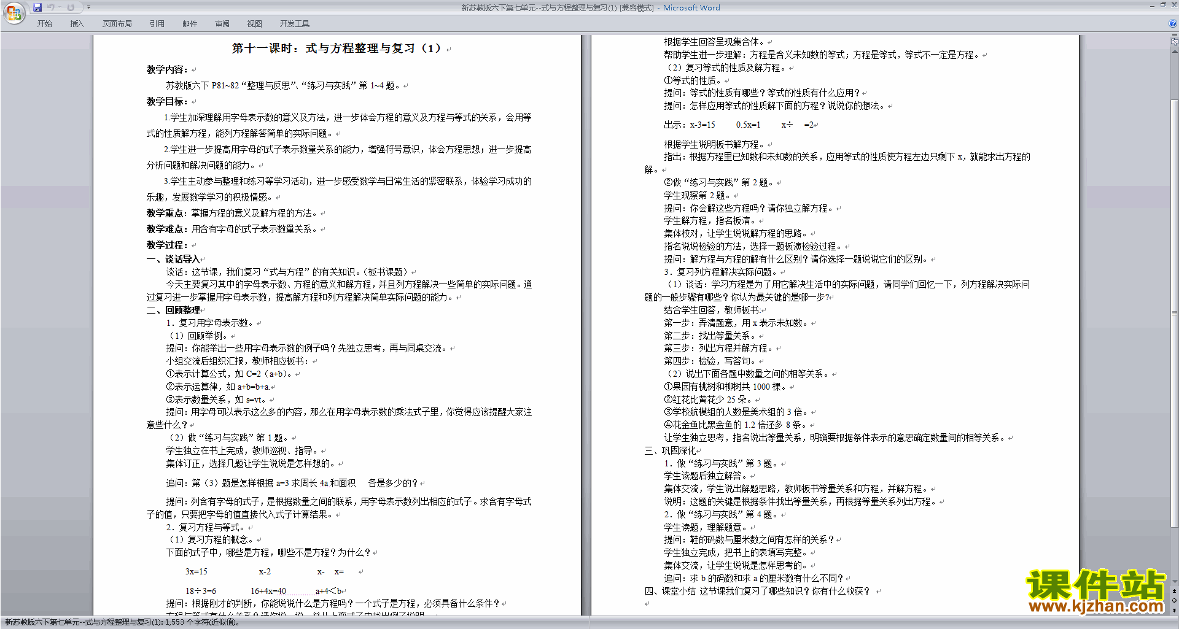Open the Select Browse Object circle button
1179x629 pixels.
[x=1174, y=600]
